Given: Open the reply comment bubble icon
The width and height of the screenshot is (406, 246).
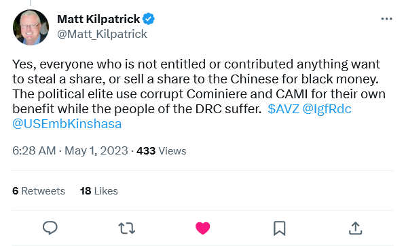Looking at the screenshot, I should [50, 228].
